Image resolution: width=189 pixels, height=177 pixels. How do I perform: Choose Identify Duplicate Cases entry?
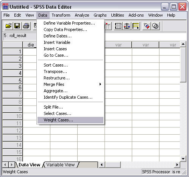point(70,97)
